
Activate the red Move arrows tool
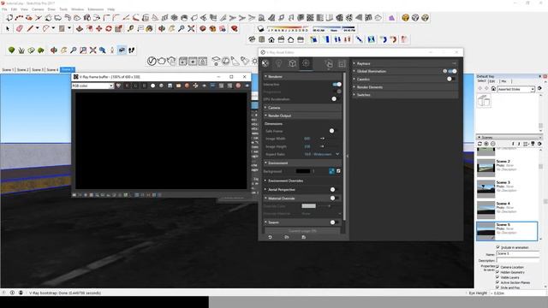click(x=99, y=28)
